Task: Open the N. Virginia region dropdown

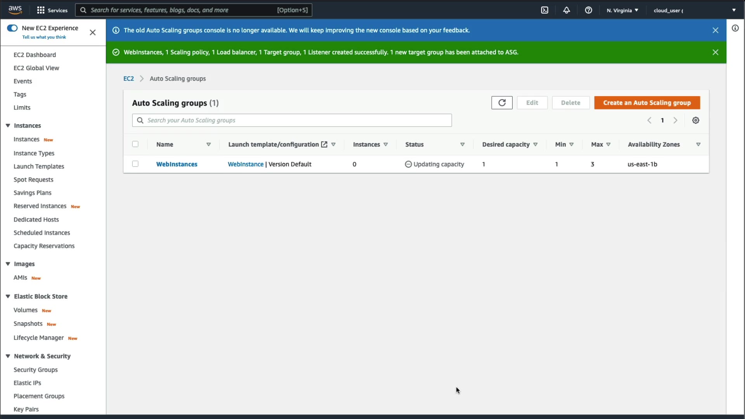Action: tap(622, 10)
